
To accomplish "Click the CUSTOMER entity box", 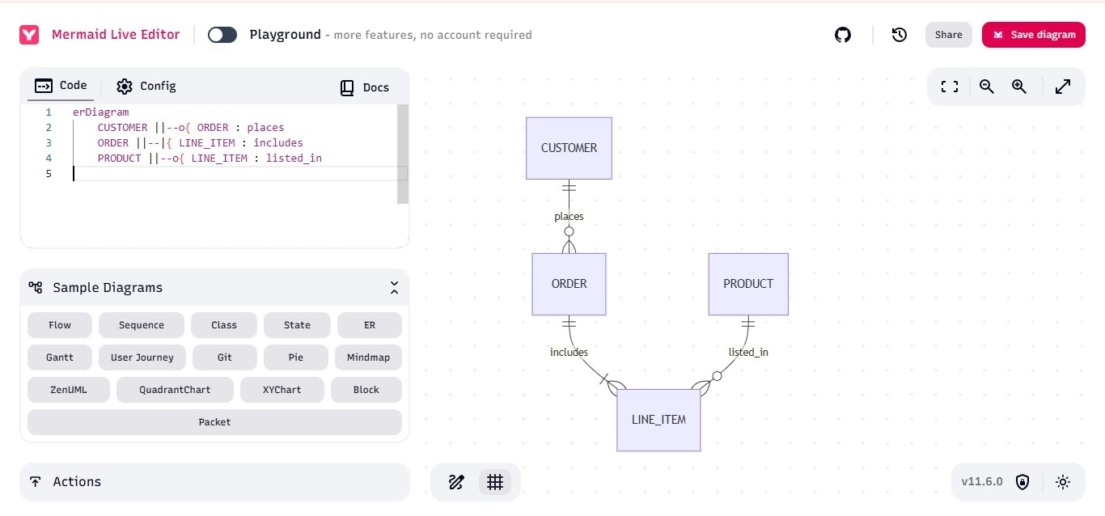I will [x=569, y=148].
